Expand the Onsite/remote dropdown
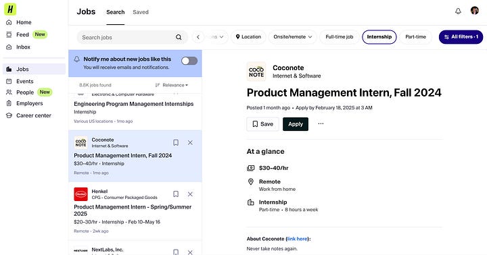This screenshot has height=255, width=487. (x=293, y=37)
